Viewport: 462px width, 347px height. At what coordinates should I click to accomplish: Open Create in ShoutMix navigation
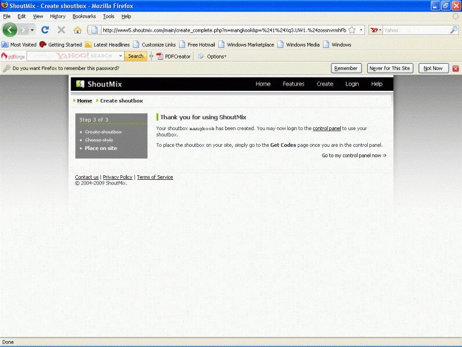click(325, 84)
